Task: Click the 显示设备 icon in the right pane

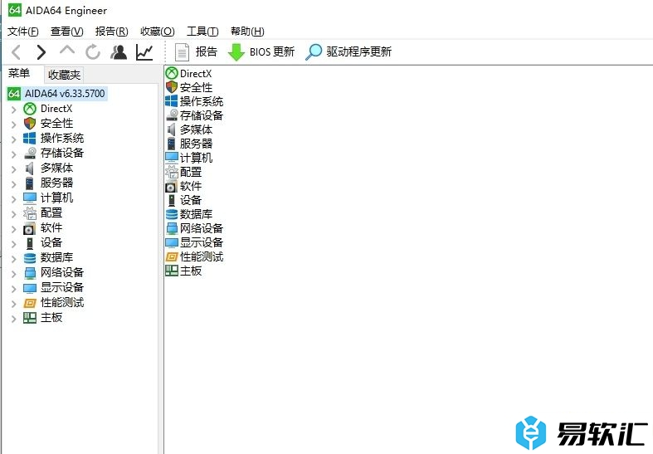Action: tap(172, 243)
